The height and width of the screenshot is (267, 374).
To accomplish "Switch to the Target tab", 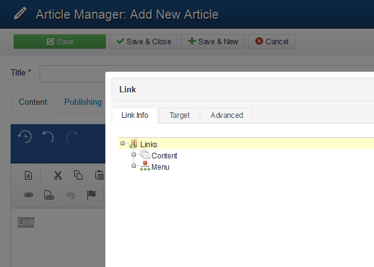I will [x=180, y=115].
